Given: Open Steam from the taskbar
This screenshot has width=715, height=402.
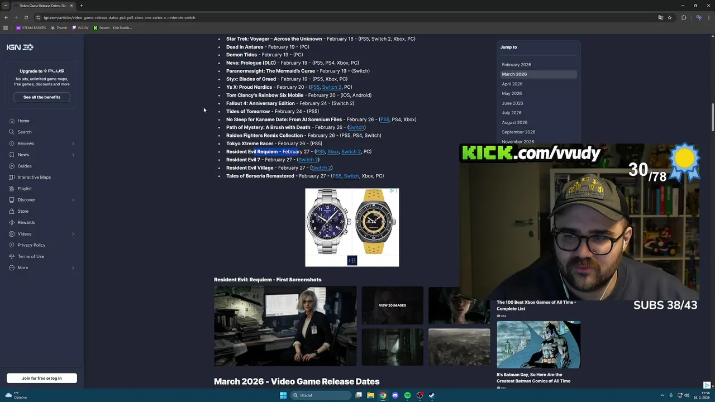Looking at the screenshot, I should [x=432, y=395].
